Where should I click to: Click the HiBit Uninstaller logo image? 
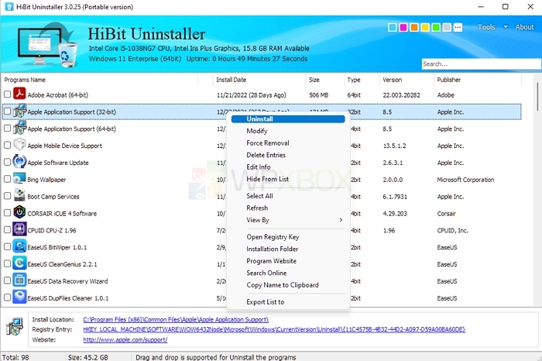(x=48, y=44)
